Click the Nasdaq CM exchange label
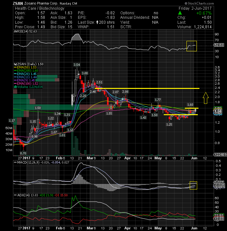227x231 pixels. click(68, 3)
